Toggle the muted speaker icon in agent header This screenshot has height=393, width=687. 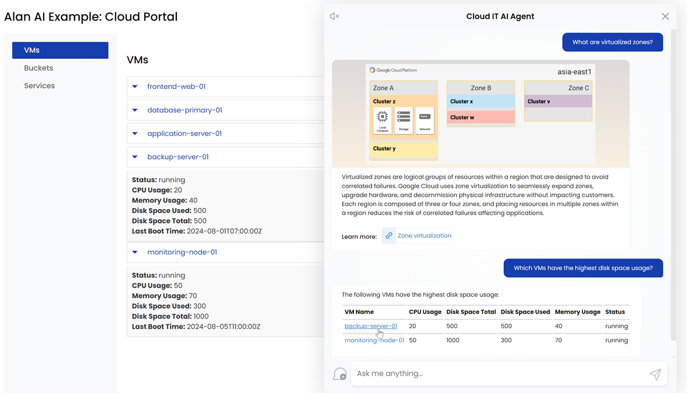pyautogui.click(x=334, y=16)
